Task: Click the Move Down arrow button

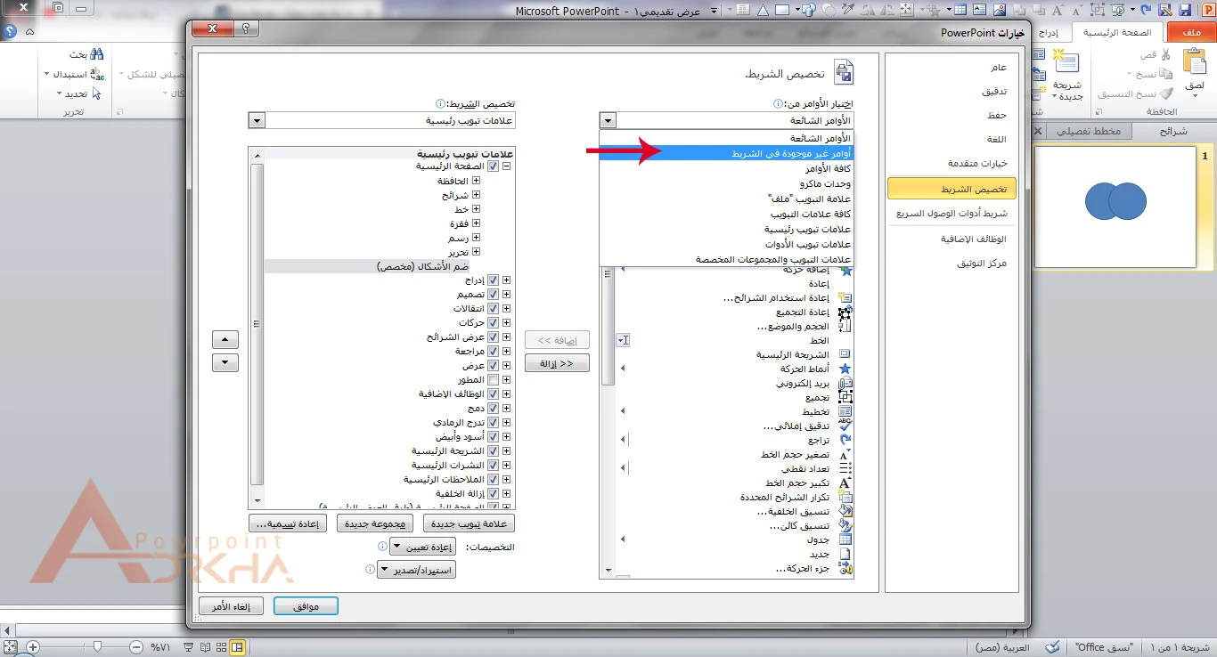Action: click(225, 362)
